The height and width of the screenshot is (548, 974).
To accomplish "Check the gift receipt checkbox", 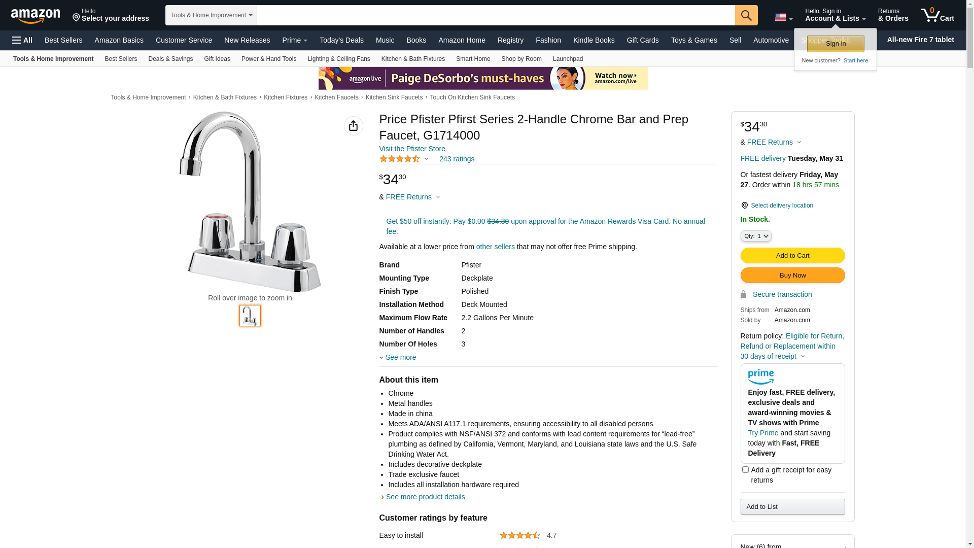I will 745,470.
